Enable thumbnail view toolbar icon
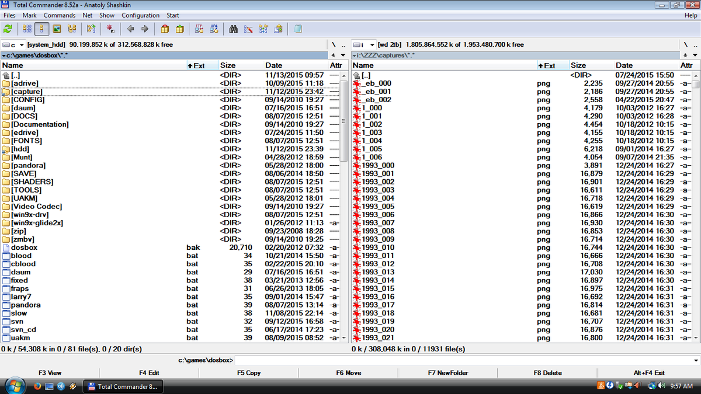 tap(57, 29)
